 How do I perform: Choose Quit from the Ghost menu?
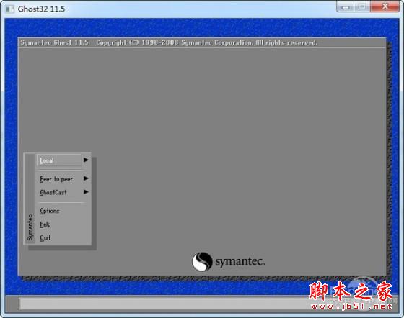(x=45, y=238)
